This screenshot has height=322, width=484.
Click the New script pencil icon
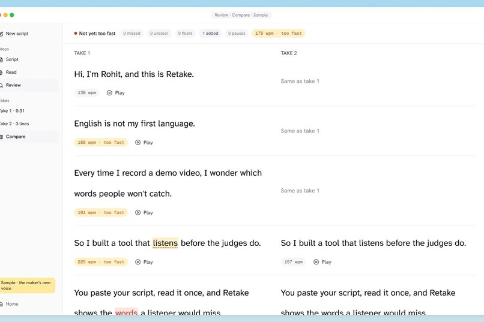[x=1, y=34]
